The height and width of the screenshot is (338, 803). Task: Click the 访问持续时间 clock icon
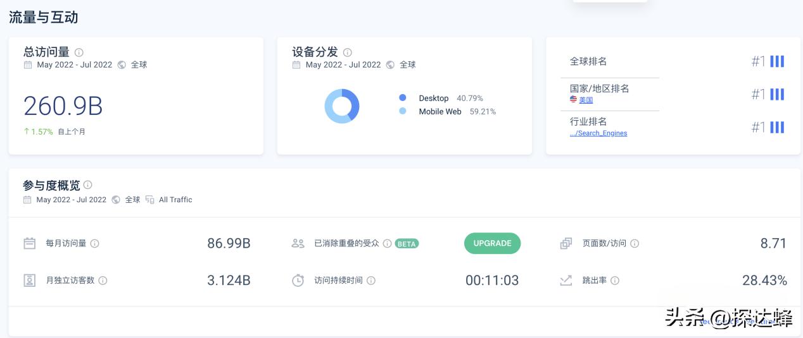coord(298,281)
